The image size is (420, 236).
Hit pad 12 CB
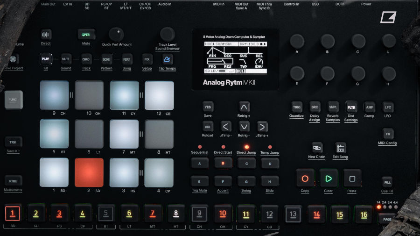pos(160,95)
